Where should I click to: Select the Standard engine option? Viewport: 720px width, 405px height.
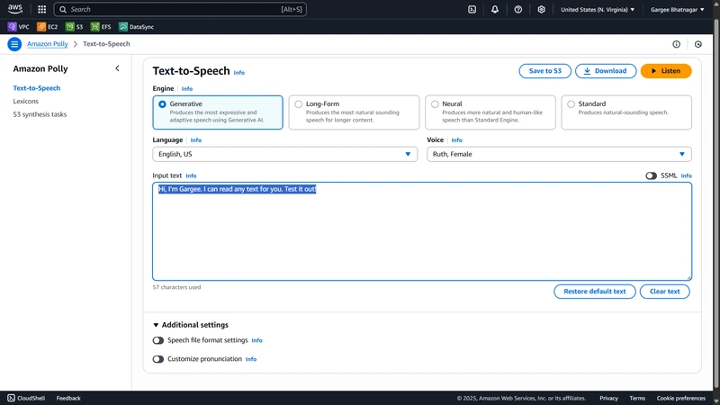point(626,112)
